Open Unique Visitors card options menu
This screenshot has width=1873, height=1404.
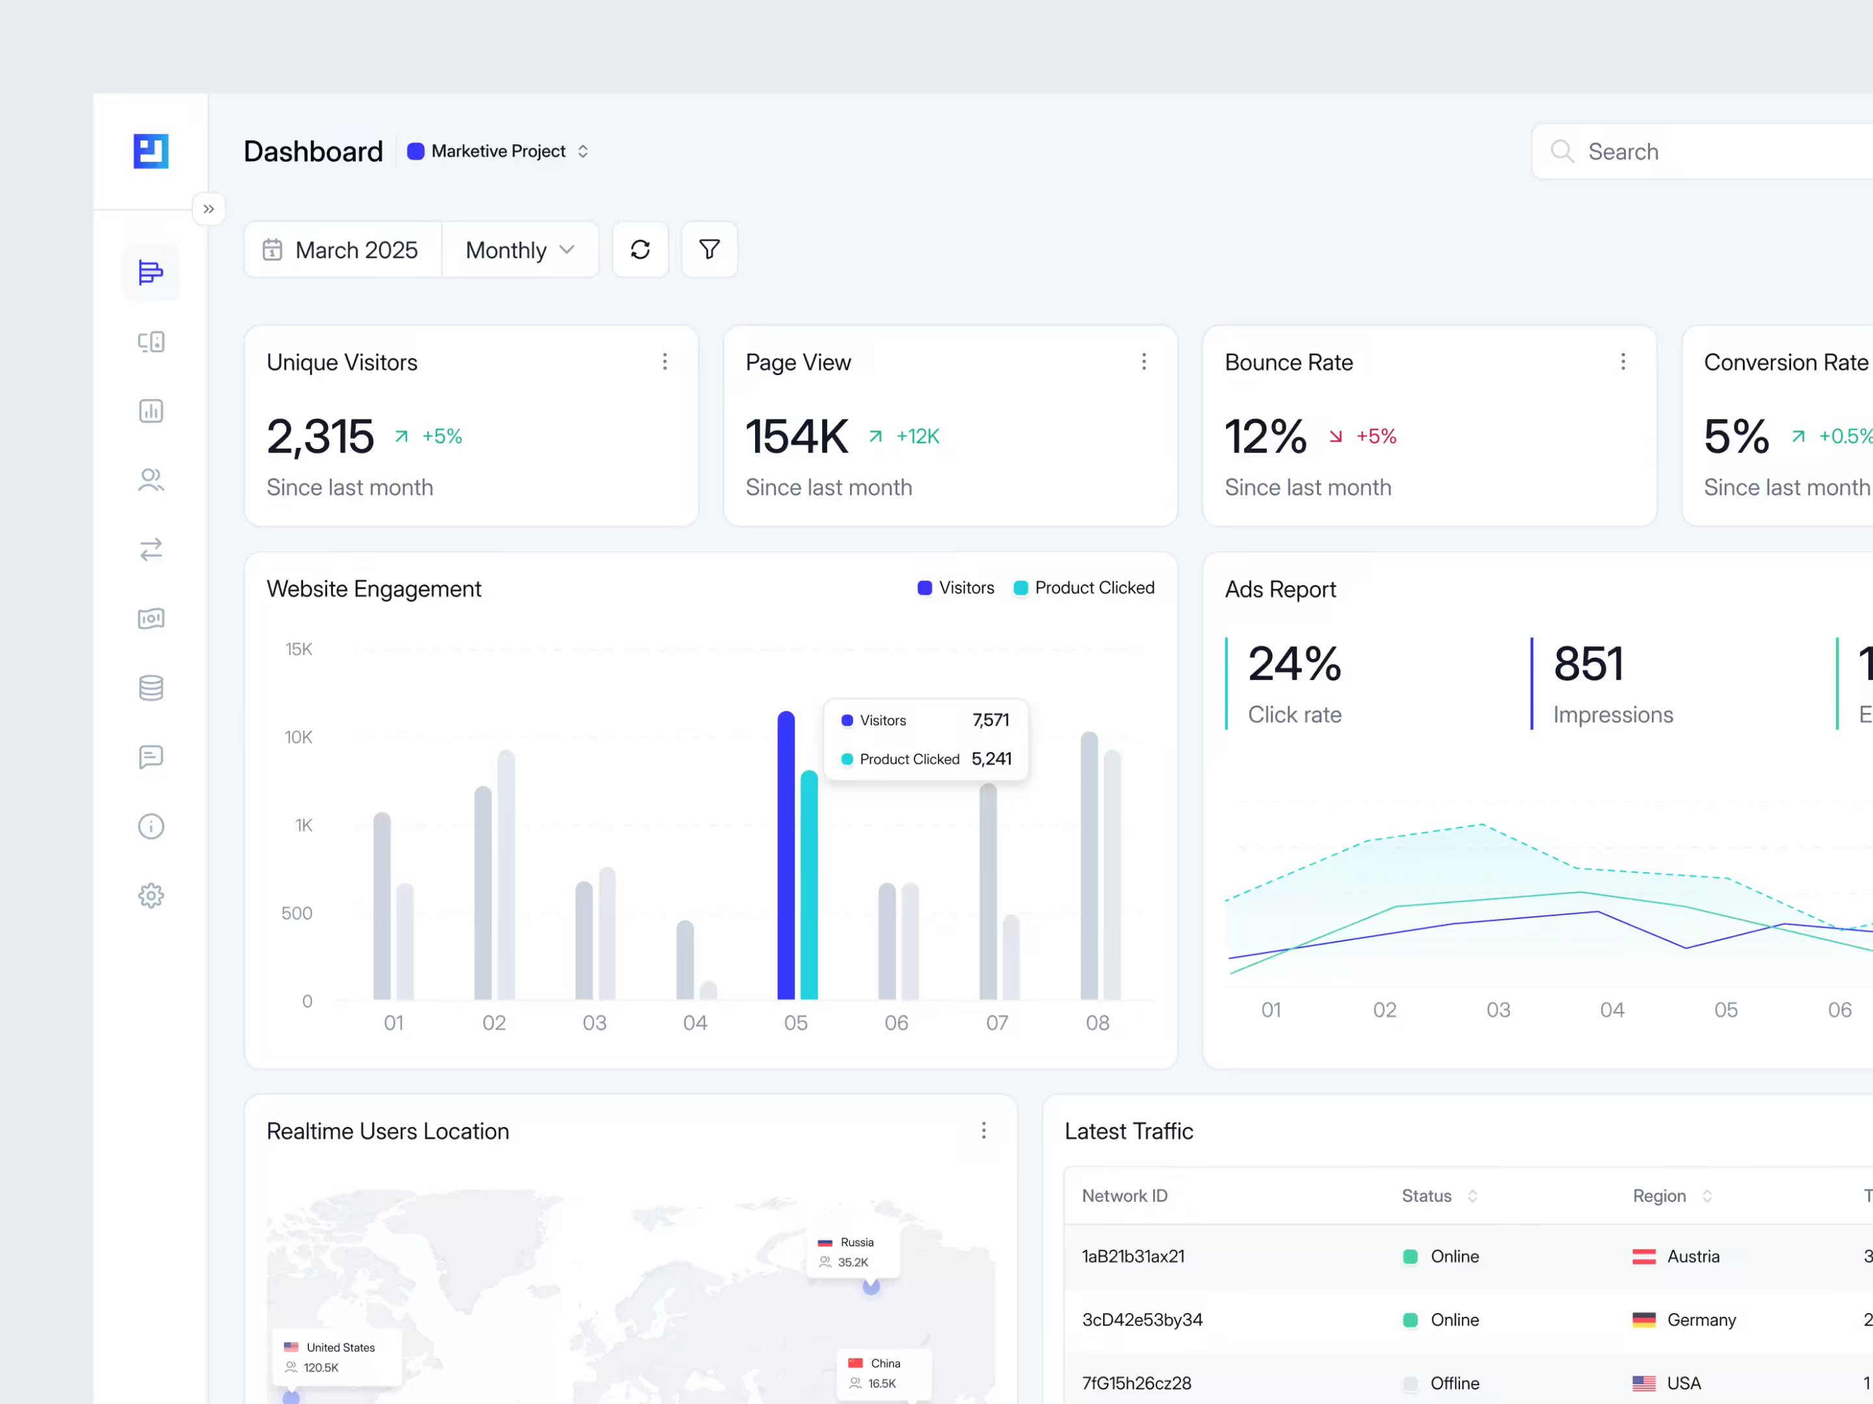pyautogui.click(x=665, y=362)
